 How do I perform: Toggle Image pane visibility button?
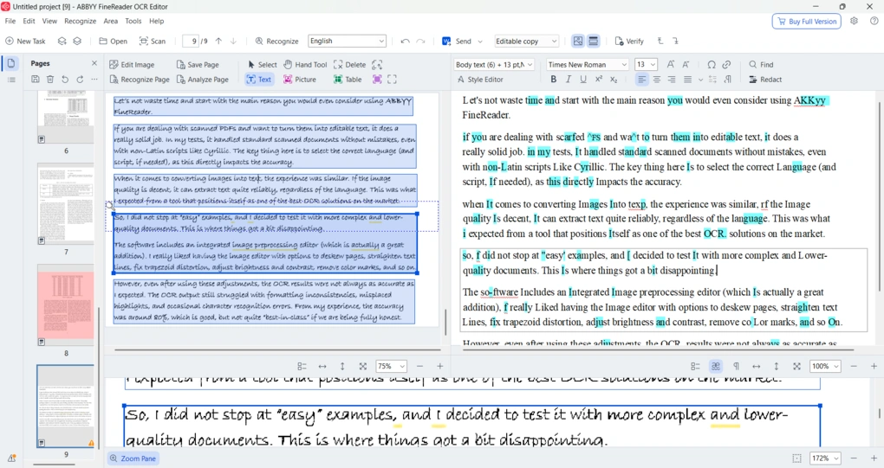[x=578, y=41]
